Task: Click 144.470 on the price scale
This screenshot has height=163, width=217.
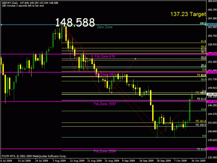Action: click(212, 114)
